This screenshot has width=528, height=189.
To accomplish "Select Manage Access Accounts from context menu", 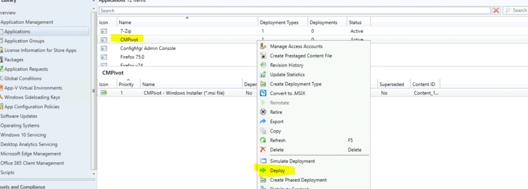I will point(296,46).
